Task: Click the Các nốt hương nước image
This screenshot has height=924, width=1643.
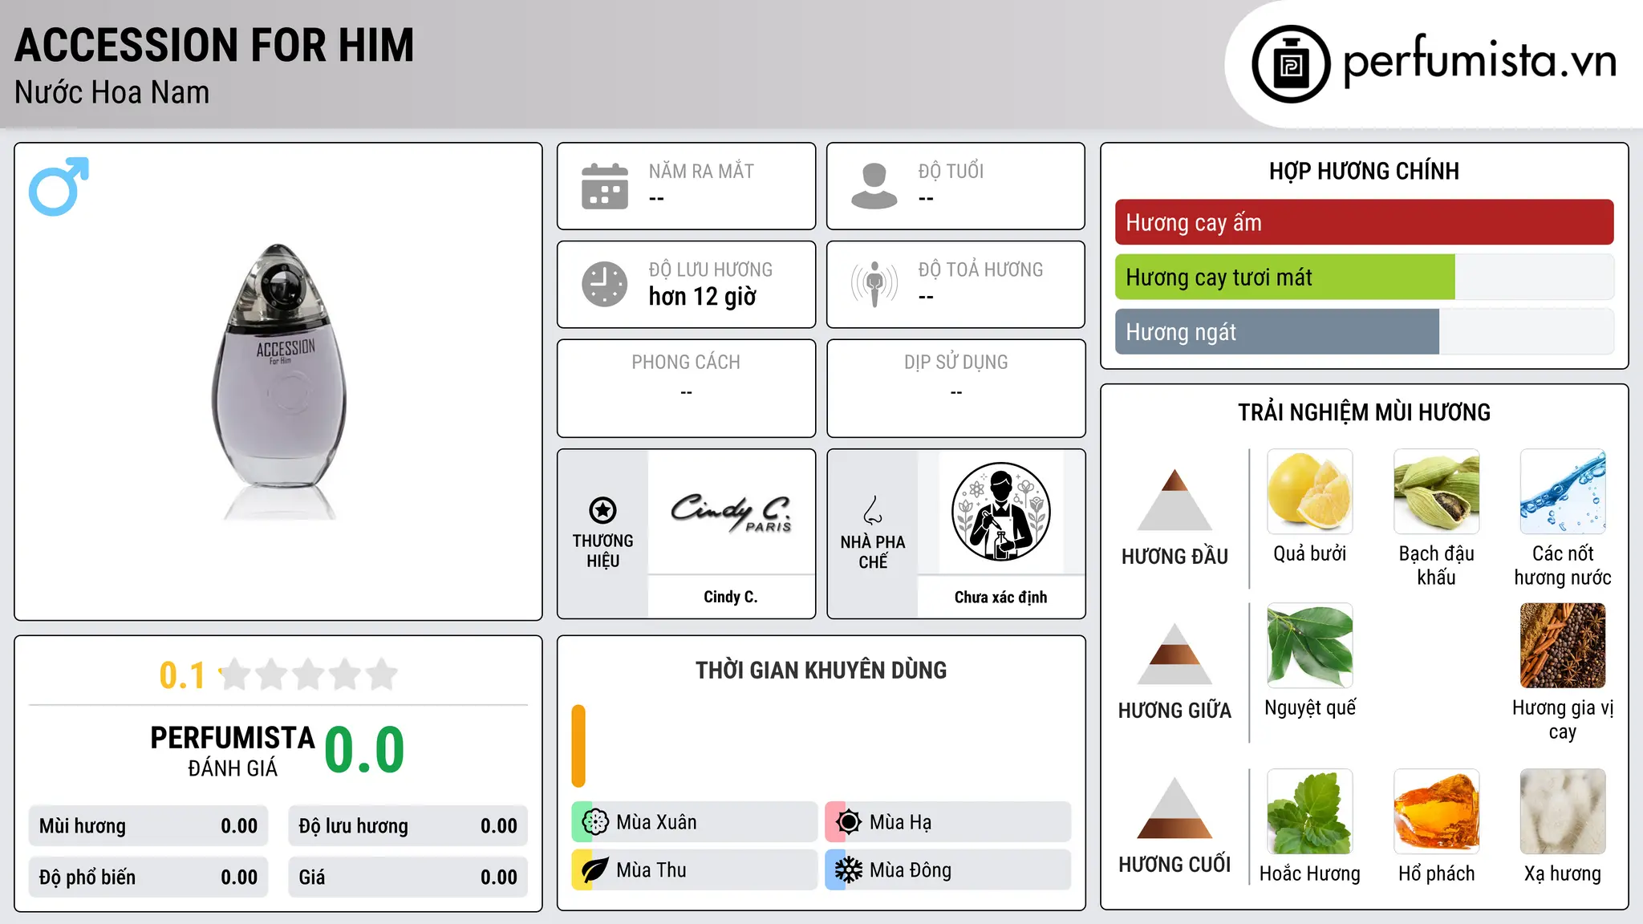Action: [x=1563, y=492]
